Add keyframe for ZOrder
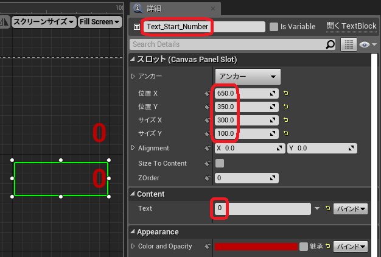 [x=208, y=178]
